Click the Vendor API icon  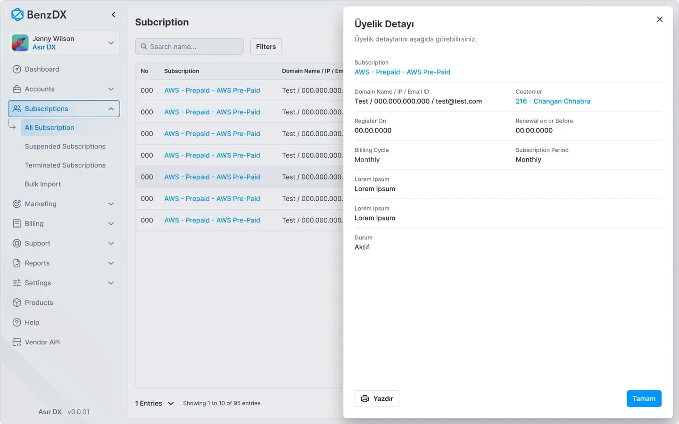tap(17, 342)
